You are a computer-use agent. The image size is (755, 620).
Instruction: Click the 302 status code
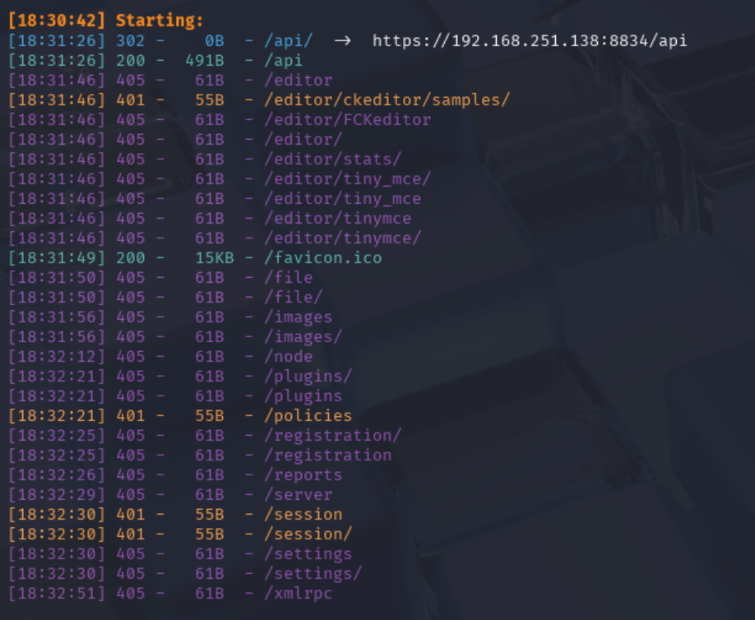click(x=131, y=41)
